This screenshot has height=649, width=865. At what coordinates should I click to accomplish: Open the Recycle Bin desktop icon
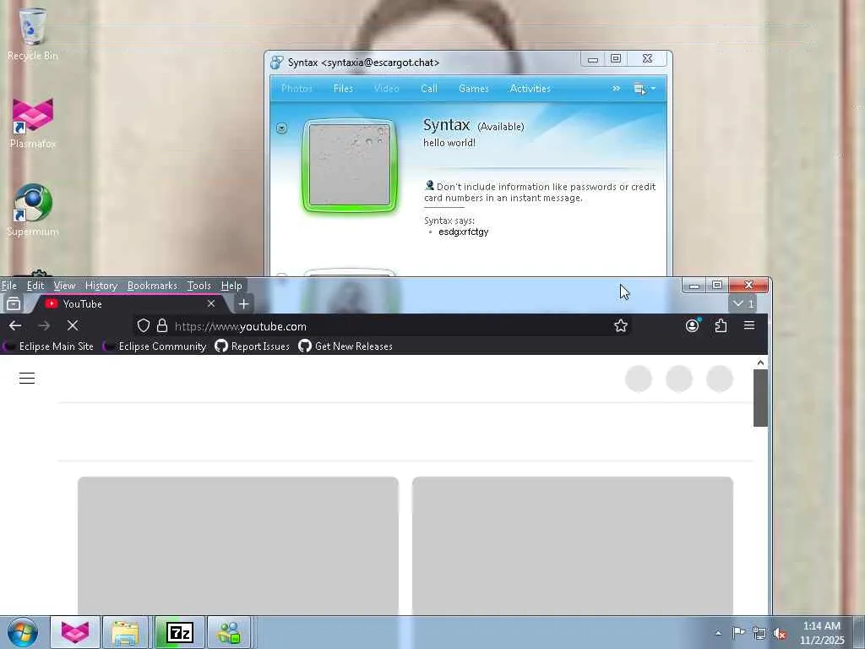tap(33, 34)
